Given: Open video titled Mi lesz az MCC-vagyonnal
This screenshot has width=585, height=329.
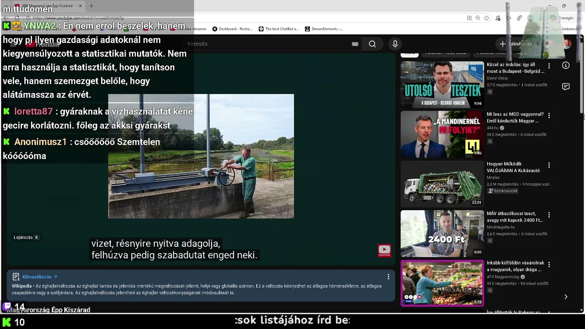Looking at the screenshot, I should (x=516, y=117).
